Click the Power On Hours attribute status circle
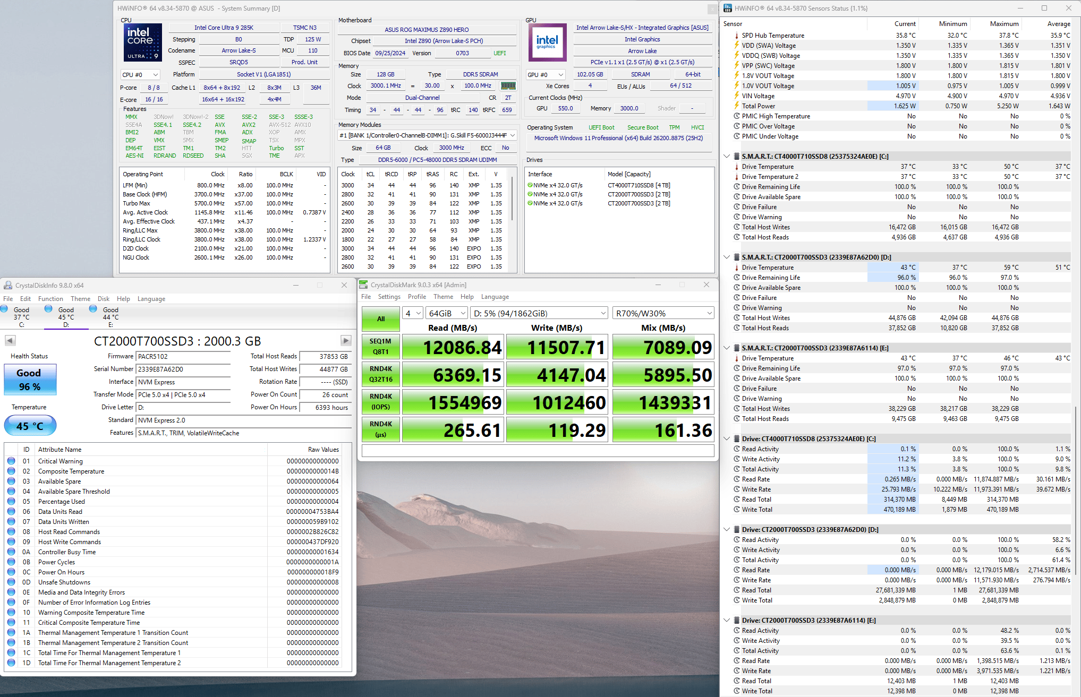This screenshot has width=1081, height=697. [x=11, y=572]
